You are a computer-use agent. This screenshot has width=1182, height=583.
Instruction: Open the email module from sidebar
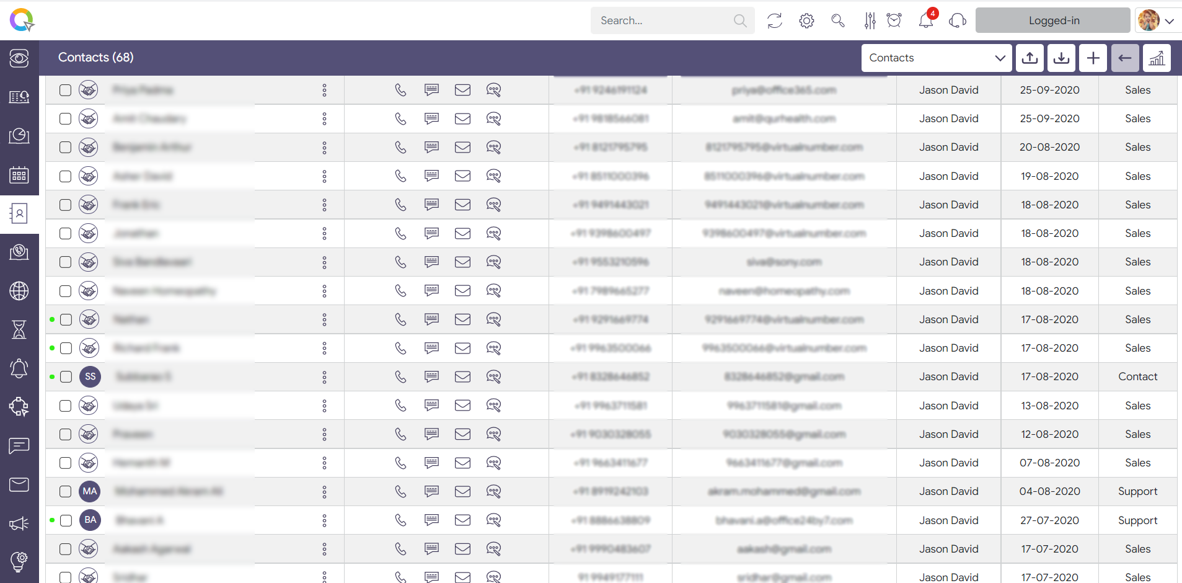click(x=19, y=484)
